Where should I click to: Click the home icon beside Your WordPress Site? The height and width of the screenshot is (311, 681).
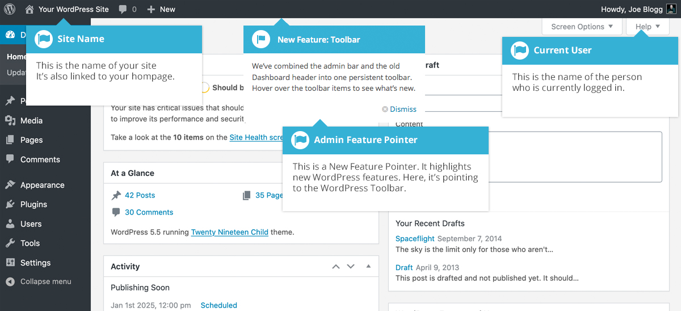(30, 9)
